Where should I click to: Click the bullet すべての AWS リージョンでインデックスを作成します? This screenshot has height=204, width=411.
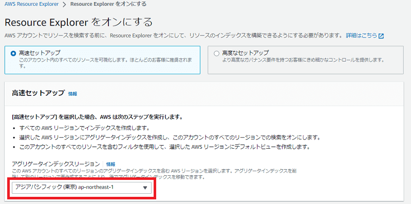[x=84, y=128]
